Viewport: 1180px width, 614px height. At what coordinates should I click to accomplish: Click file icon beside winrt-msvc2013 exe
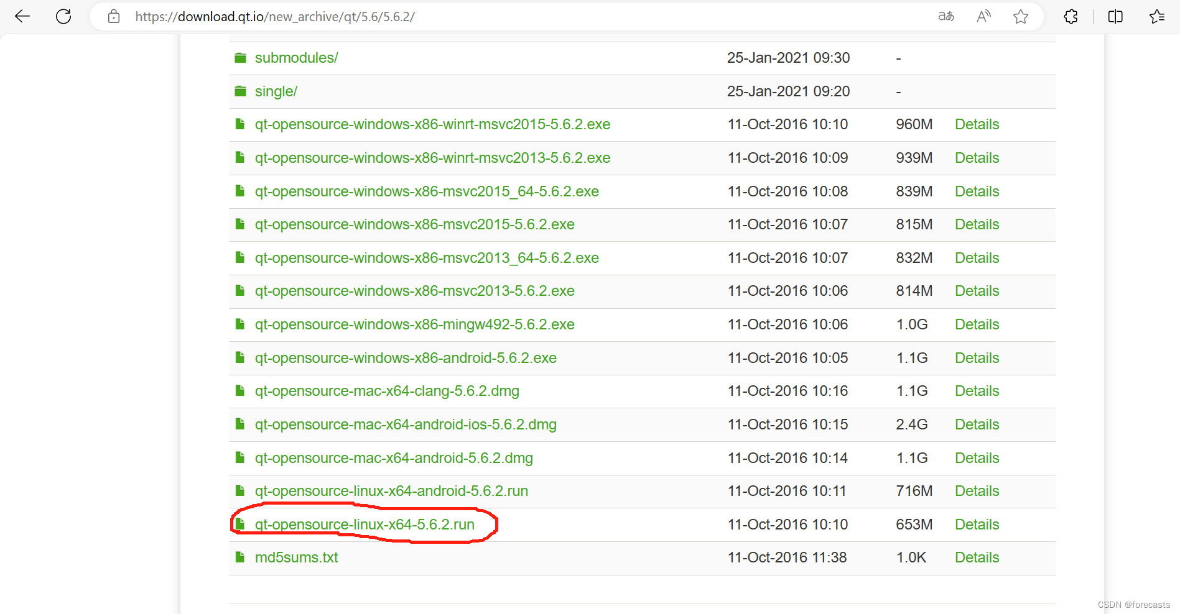coord(239,158)
